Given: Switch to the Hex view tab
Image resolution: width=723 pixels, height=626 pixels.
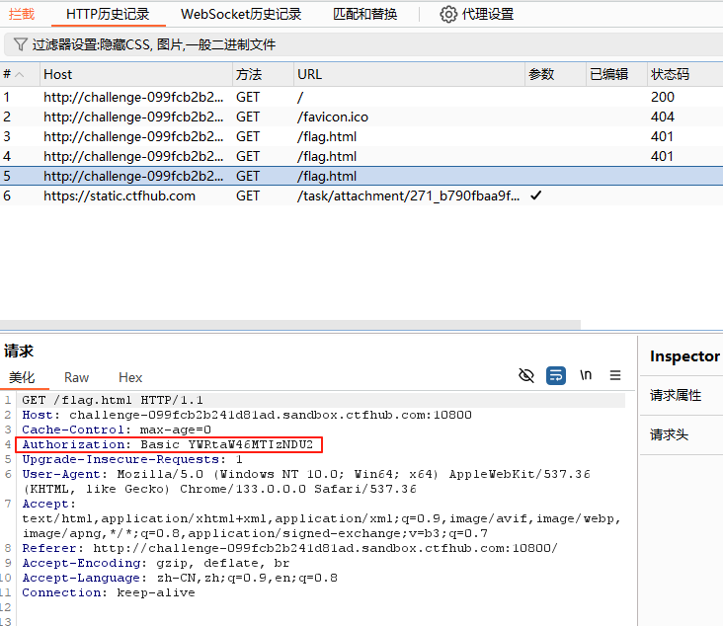Looking at the screenshot, I should coord(130,377).
